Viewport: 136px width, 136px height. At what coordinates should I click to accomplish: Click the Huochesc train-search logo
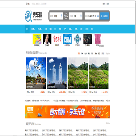[x=34, y=16]
